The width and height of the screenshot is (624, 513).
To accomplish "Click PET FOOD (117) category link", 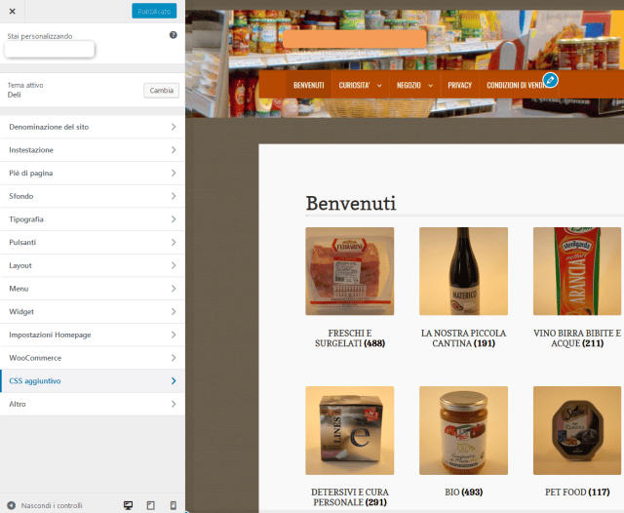I will click(577, 493).
